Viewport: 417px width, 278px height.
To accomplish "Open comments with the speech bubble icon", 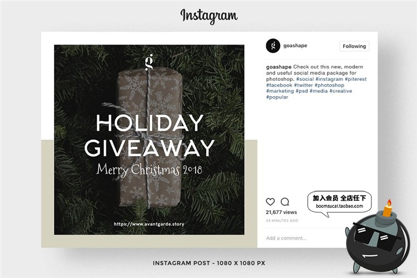I will 285,202.
